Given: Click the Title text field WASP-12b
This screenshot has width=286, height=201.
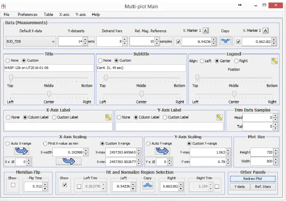Looking at the screenshot, I should [x=49, y=68].
